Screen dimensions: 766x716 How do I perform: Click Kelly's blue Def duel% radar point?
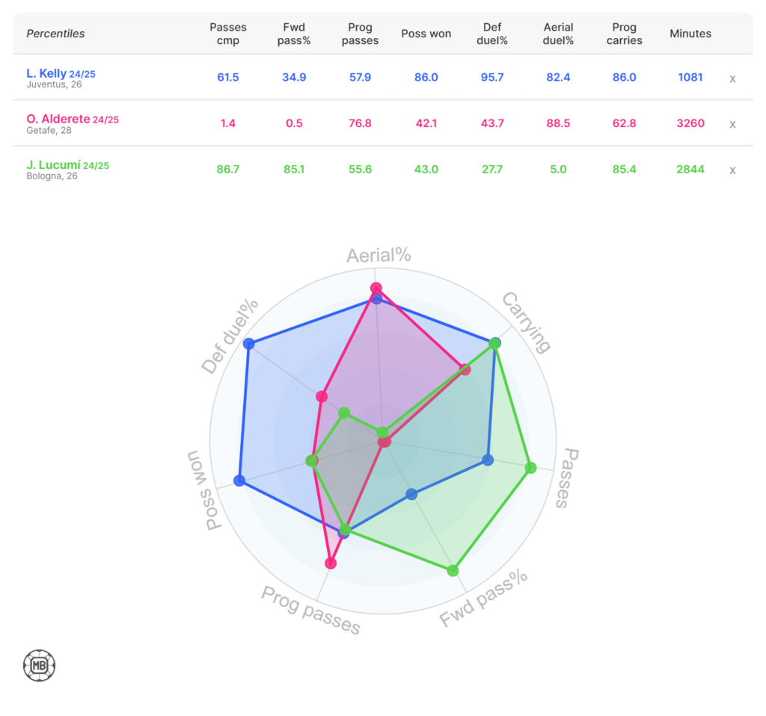pyautogui.click(x=249, y=344)
